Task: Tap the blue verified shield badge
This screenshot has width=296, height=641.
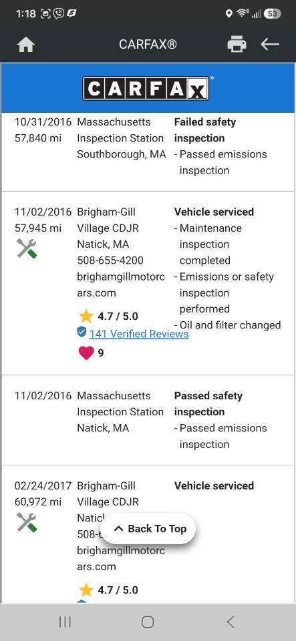Action: 82,333
